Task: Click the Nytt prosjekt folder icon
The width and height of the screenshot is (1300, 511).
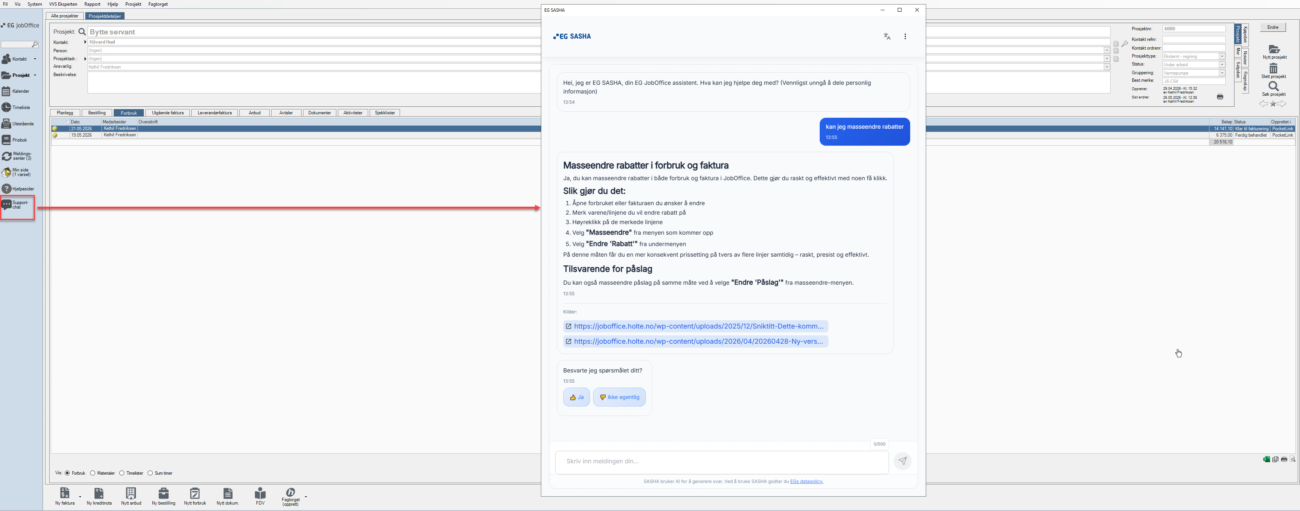Action: click(1274, 49)
